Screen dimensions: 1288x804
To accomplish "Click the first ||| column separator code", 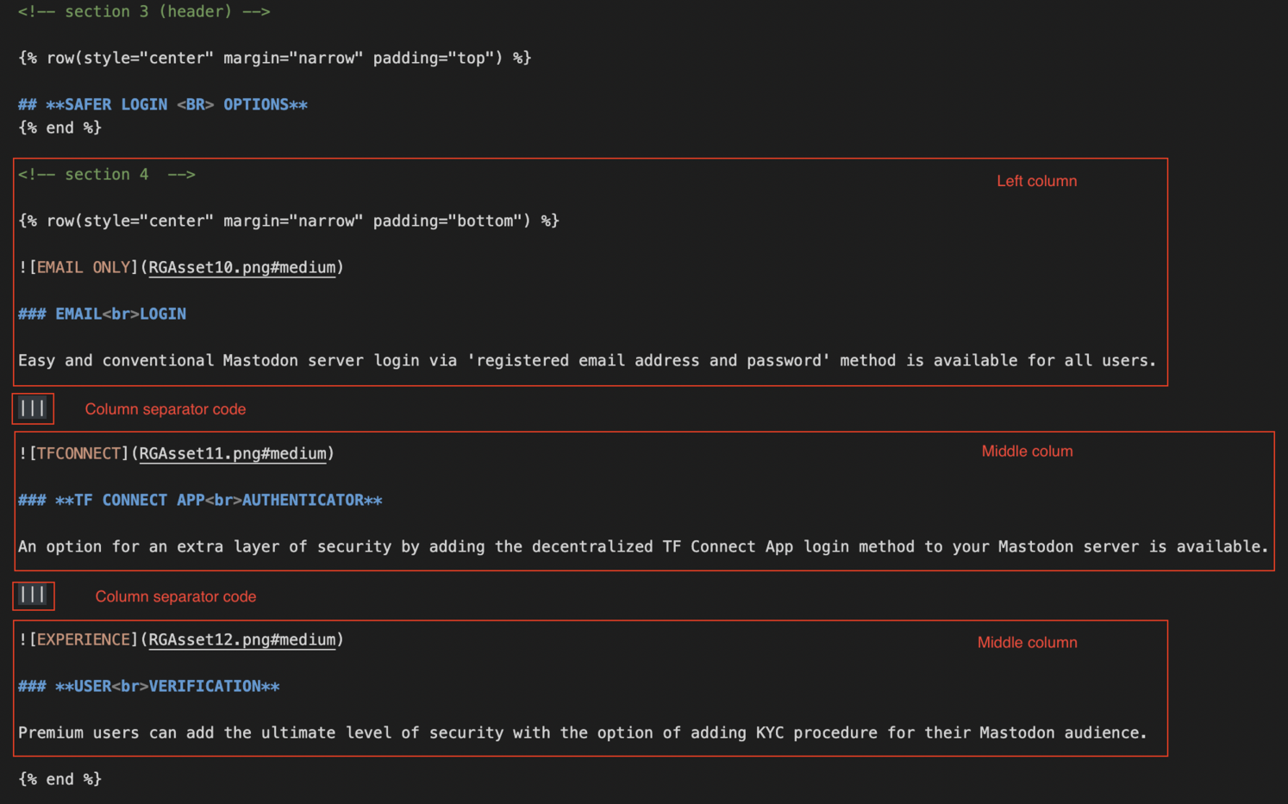I will coord(33,408).
